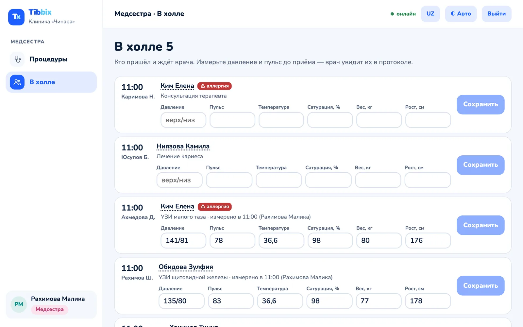
Task: Click the аллергия badge in Консультация терапевта card
Action: coord(214,86)
